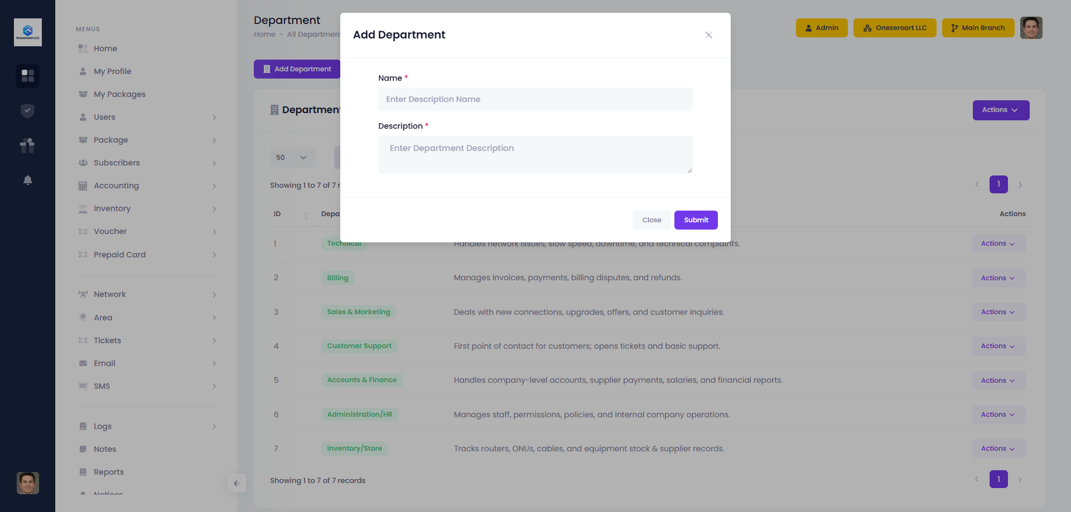The height and width of the screenshot is (512, 1071).
Task: Click the department Name input field
Action: [x=535, y=99]
